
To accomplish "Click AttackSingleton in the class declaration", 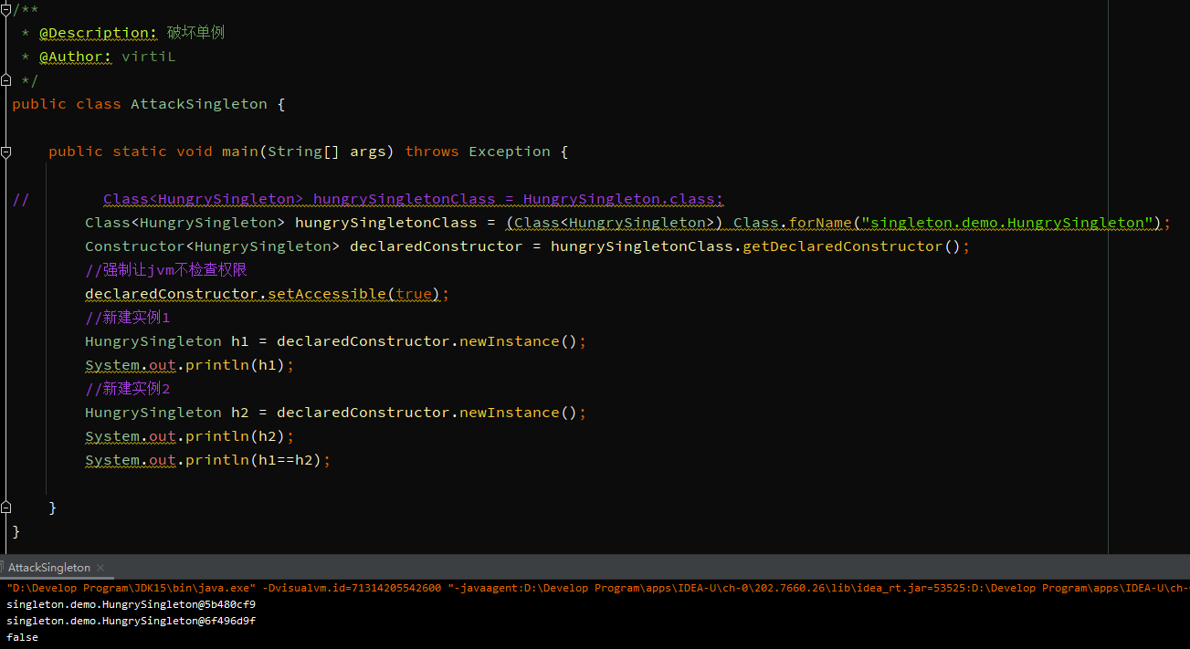I will pos(199,104).
